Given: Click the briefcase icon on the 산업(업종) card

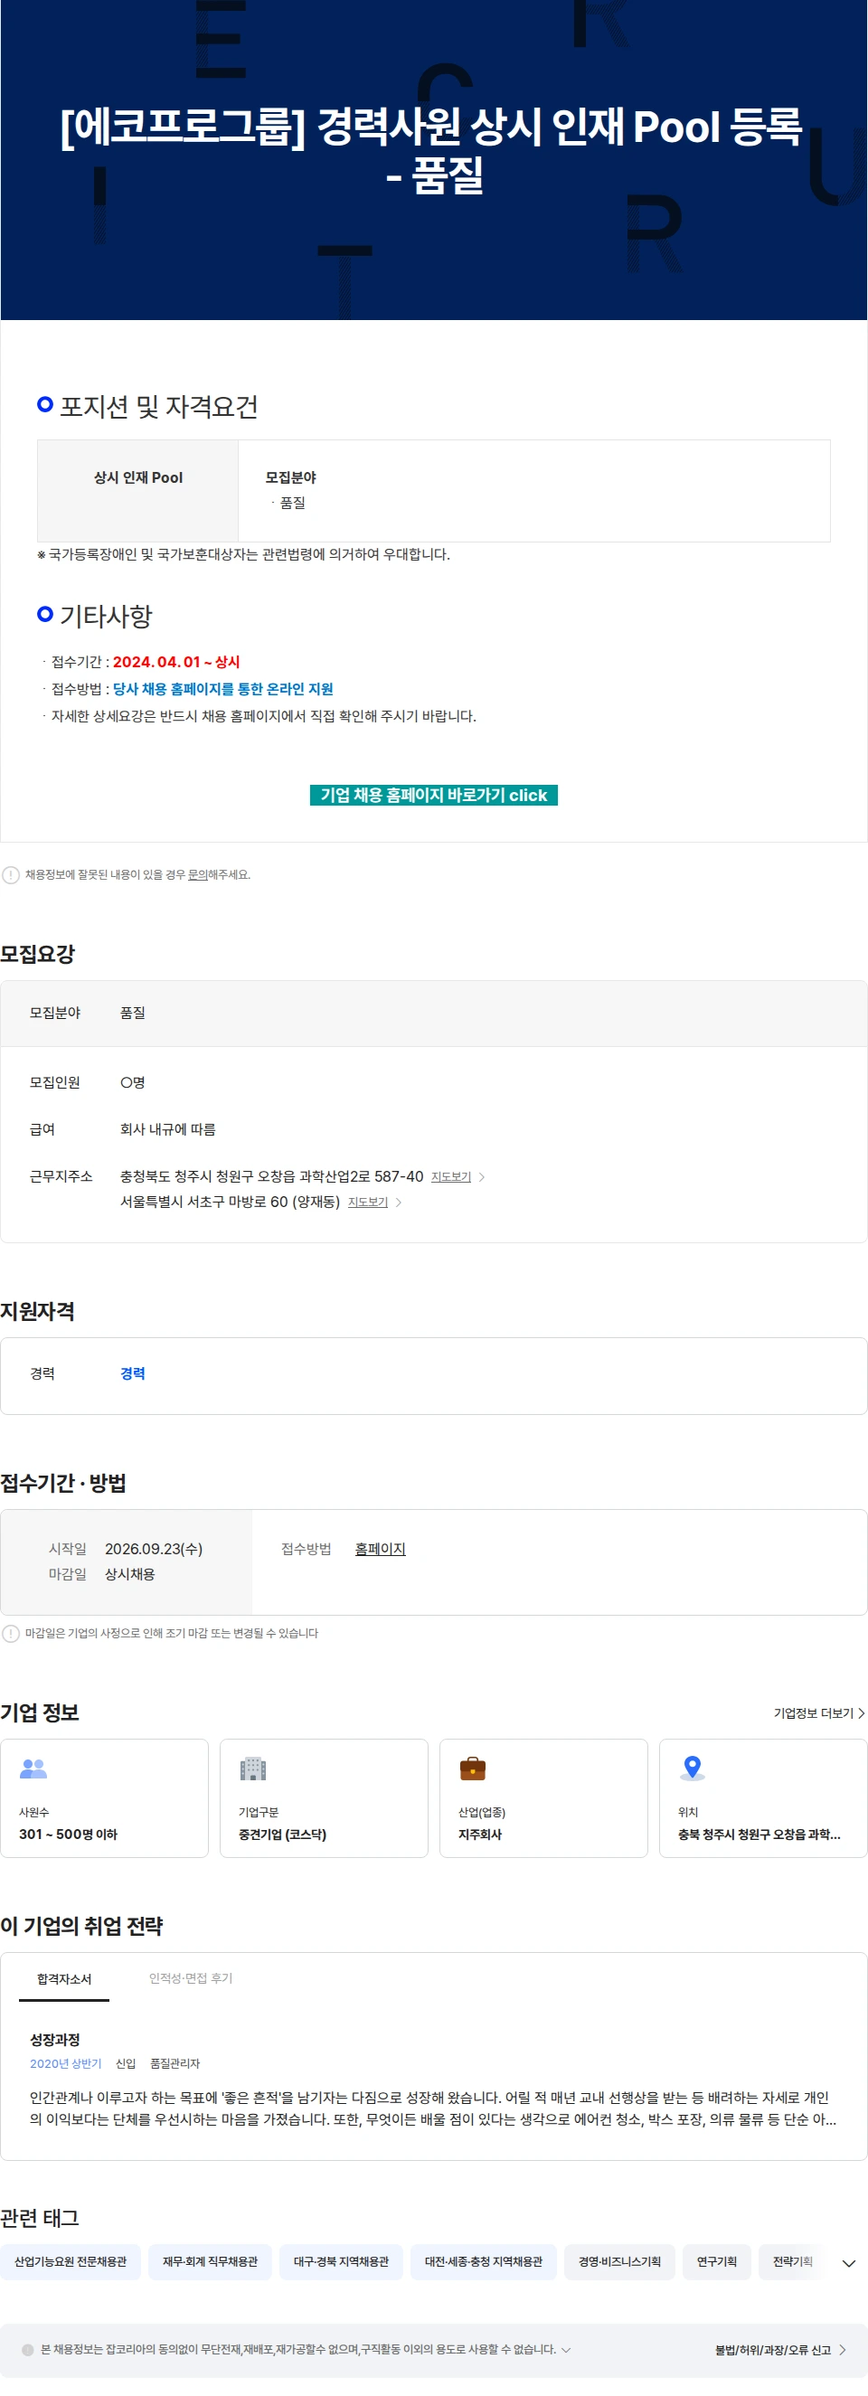Looking at the screenshot, I should click(473, 1769).
